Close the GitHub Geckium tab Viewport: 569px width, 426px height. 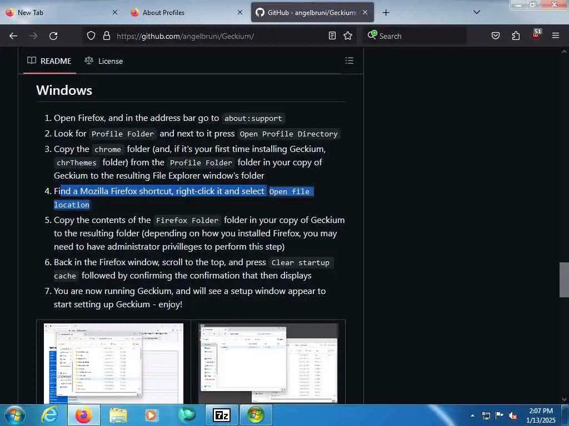click(x=366, y=12)
